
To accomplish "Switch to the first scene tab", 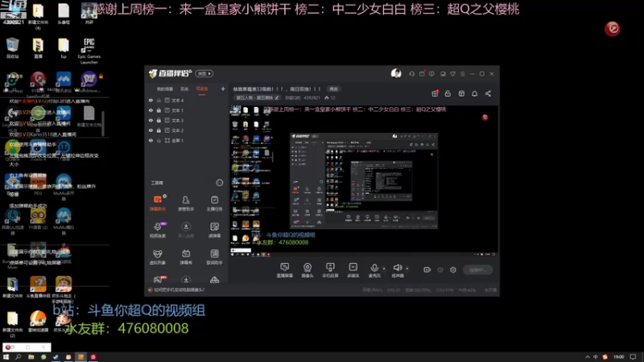I will [165, 89].
